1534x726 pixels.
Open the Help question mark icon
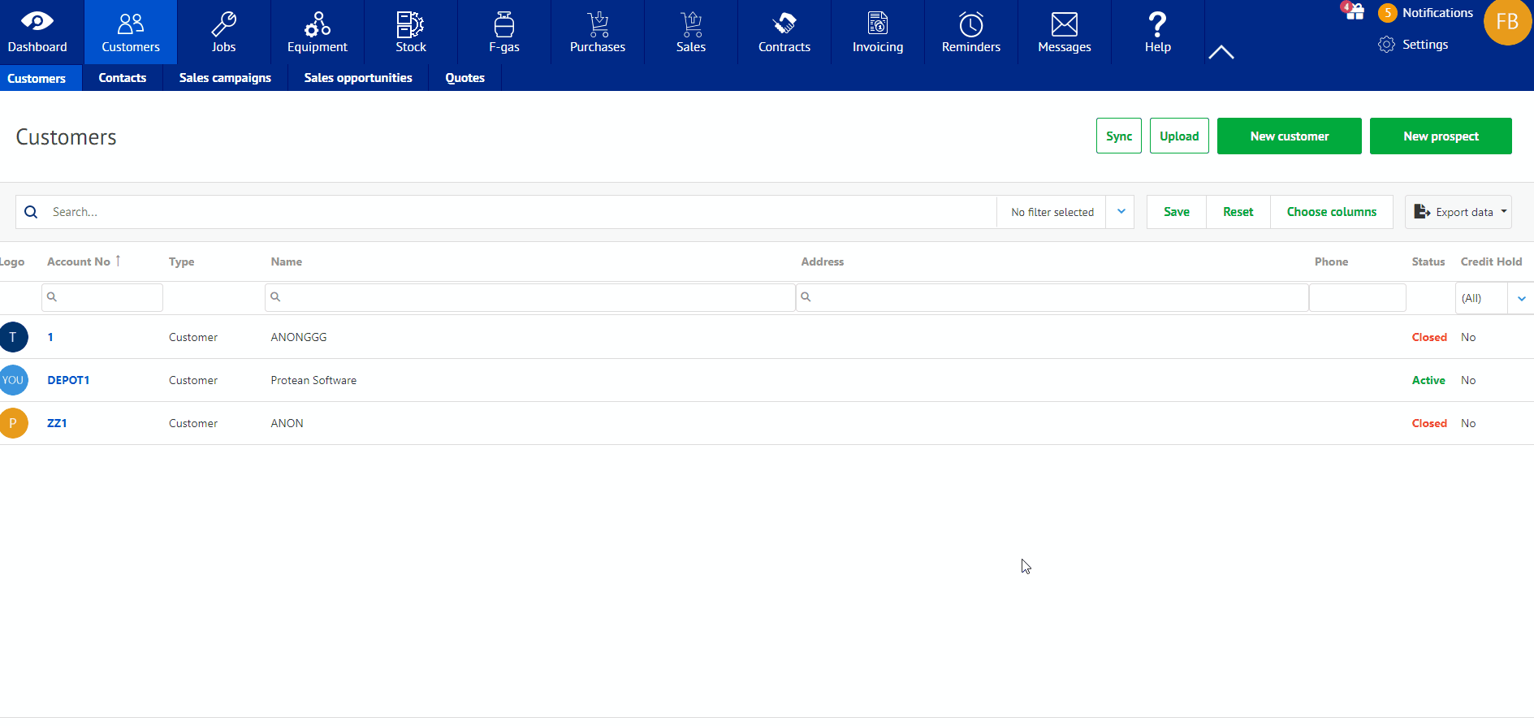coord(1158,24)
